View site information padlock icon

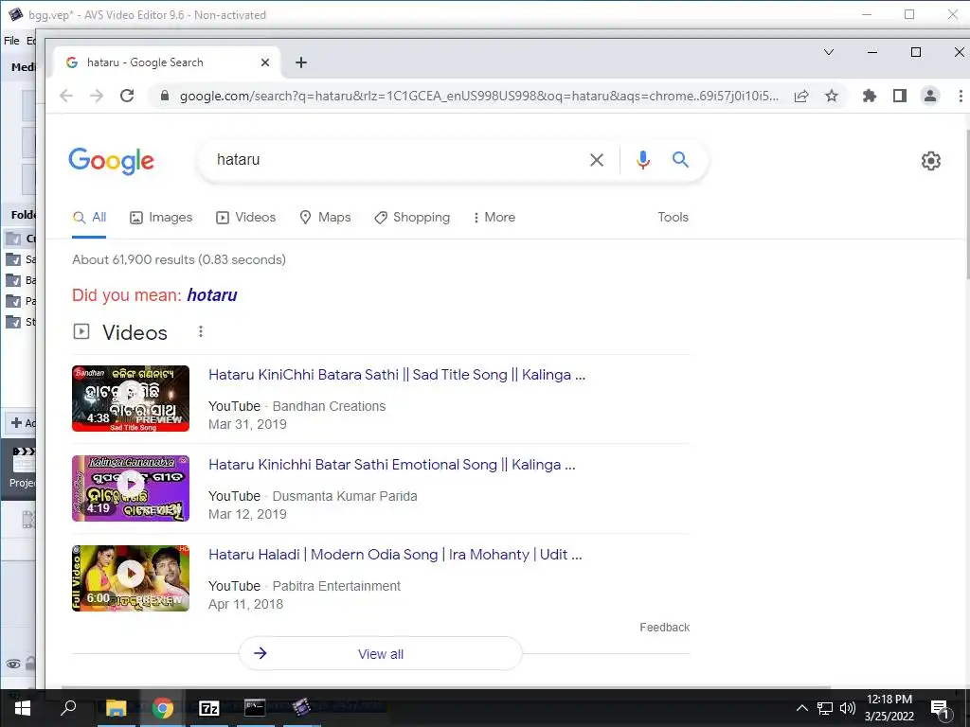164,96
